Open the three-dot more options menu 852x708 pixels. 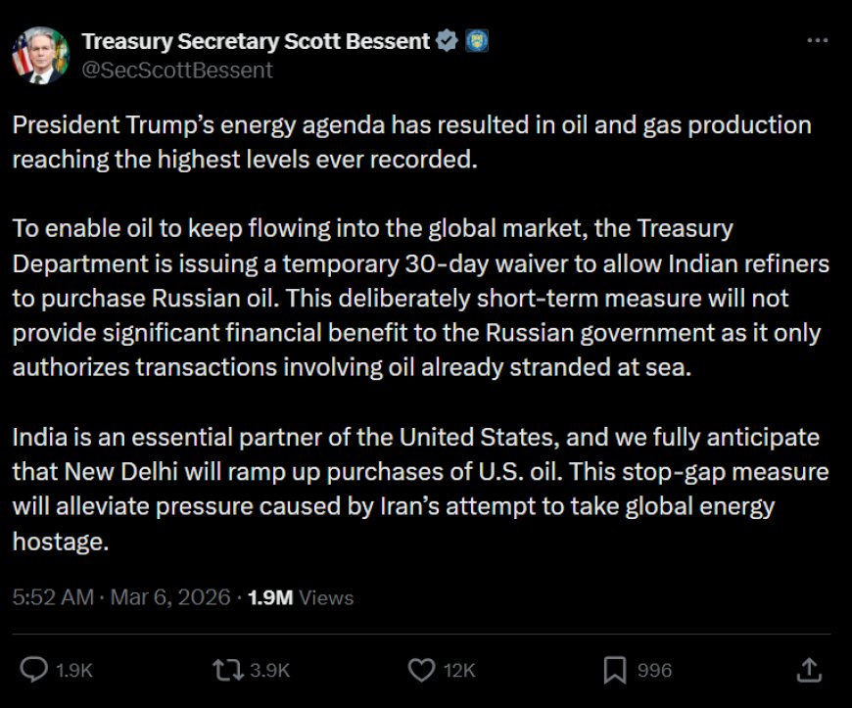point(817,41)
